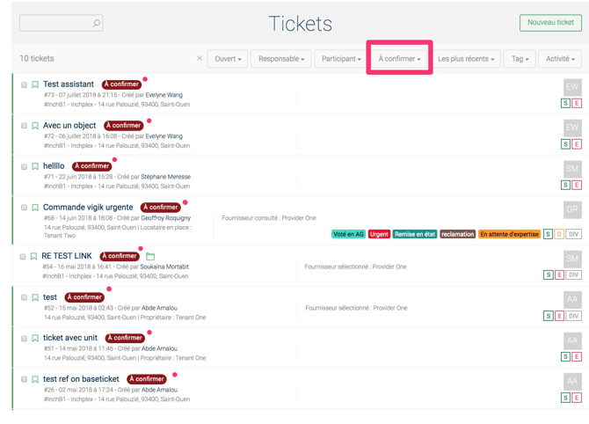Click the DIV badge on test ticket
Screen dimensions: 589x424
coord(573,316)
